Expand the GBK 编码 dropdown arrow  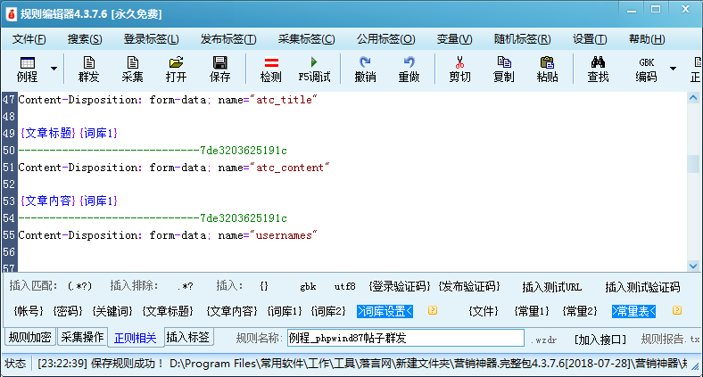point(673,69)
